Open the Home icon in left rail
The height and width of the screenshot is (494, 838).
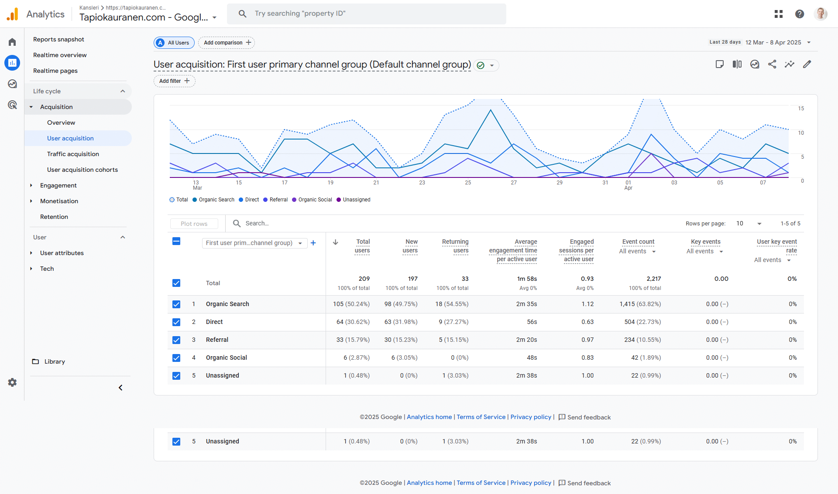pos(12,42)
